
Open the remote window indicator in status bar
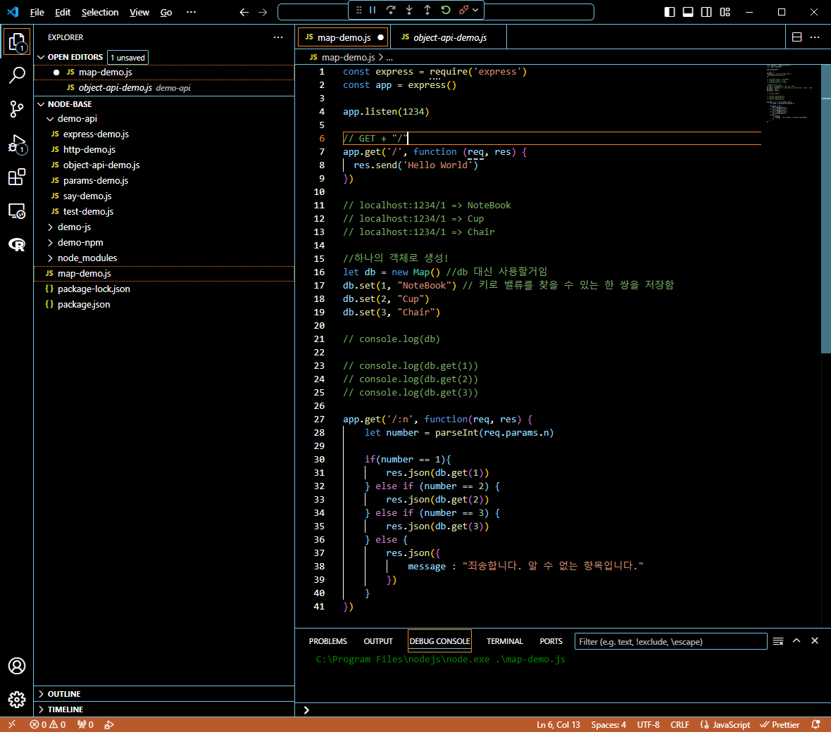click(12, 724)
